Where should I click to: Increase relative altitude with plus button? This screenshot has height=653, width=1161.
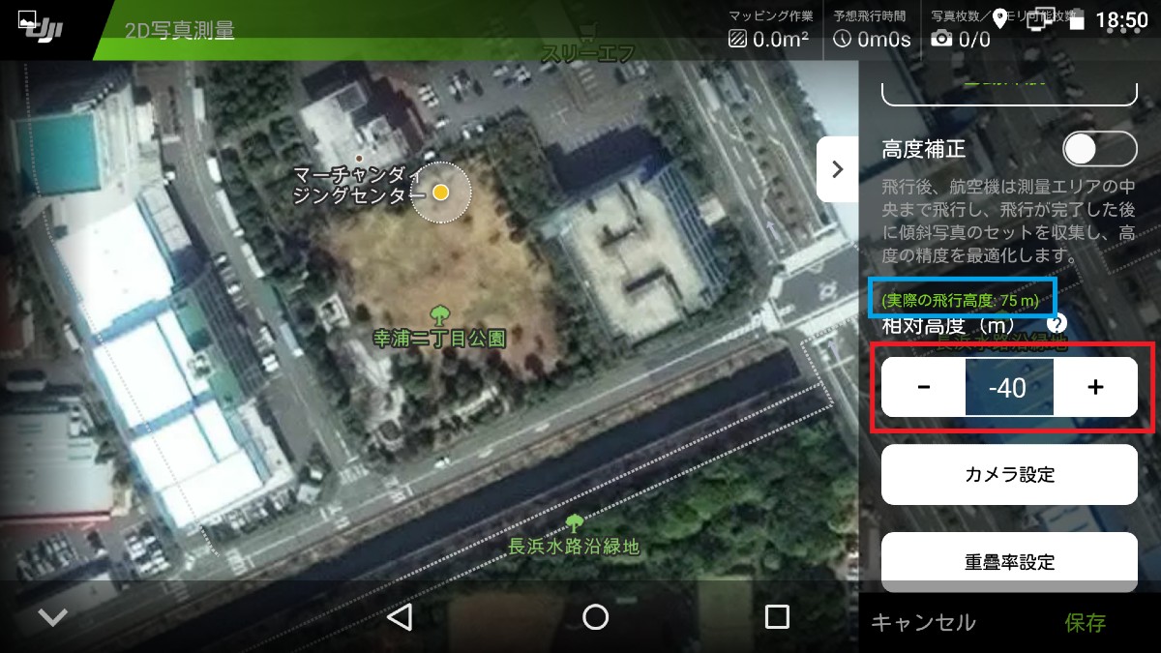[1095, 387]
